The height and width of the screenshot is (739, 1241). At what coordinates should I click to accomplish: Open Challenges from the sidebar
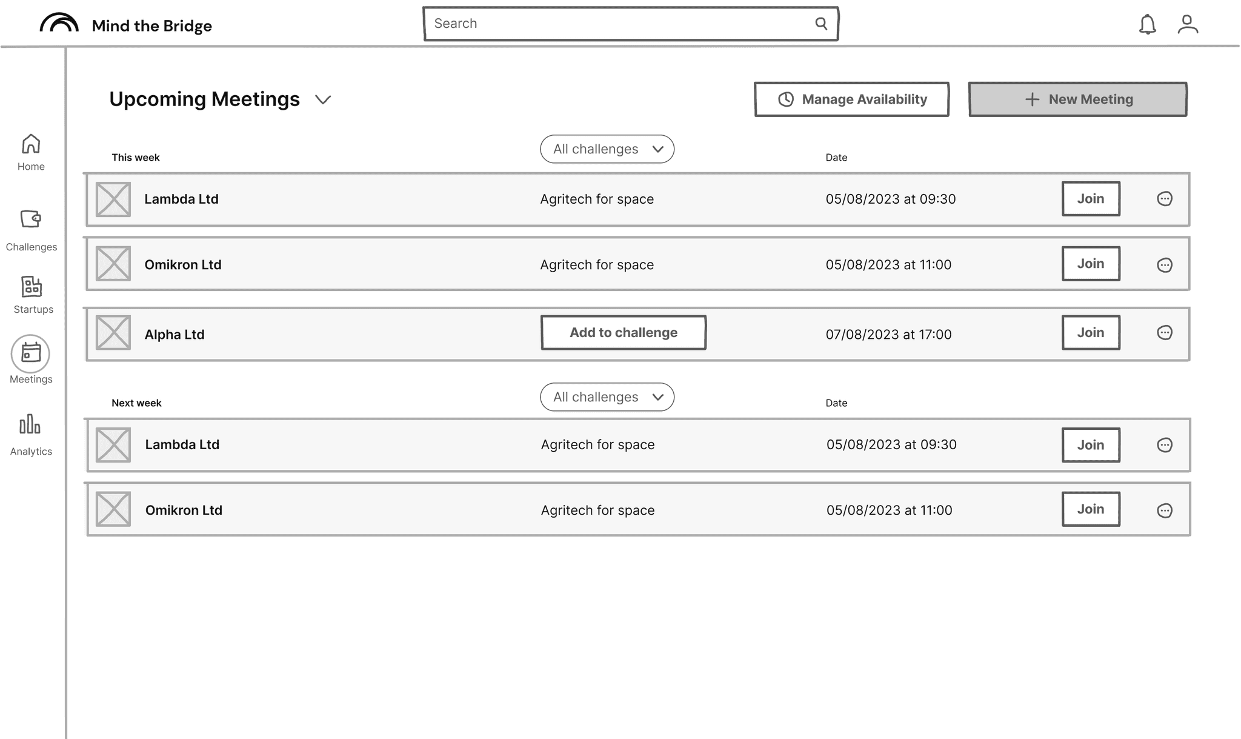(31, 230)
